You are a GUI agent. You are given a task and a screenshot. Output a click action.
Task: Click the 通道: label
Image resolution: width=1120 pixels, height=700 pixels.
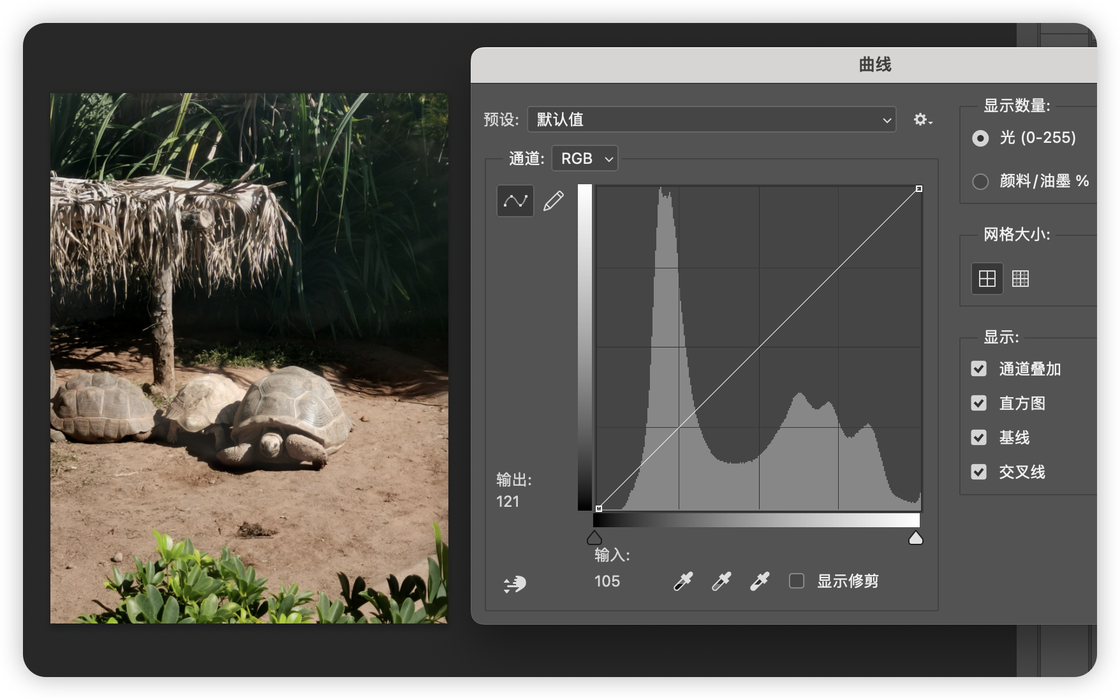click(527, 159)
